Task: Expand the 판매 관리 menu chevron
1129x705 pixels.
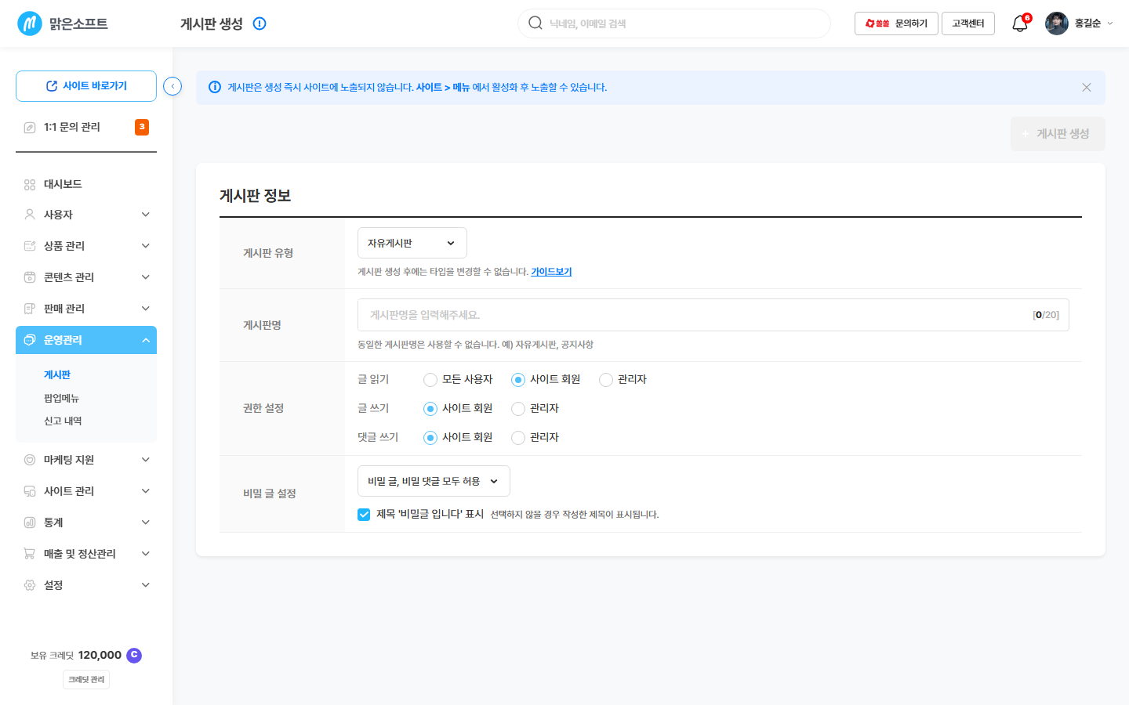Action: coord(146,309)
